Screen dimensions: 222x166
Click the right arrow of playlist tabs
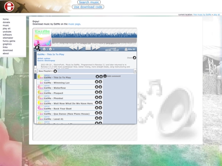pos(135,71)
